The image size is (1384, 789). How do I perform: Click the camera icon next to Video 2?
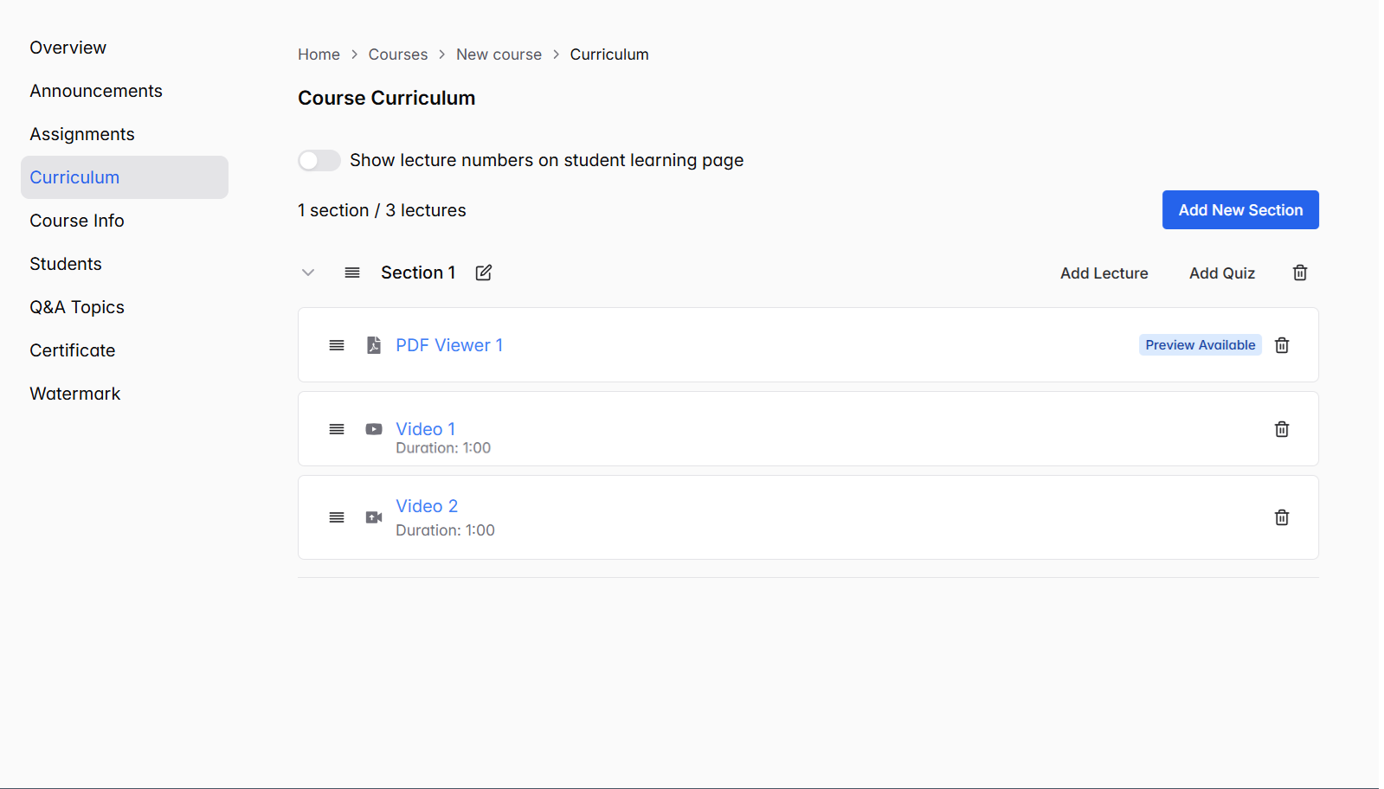click(374, 517)
